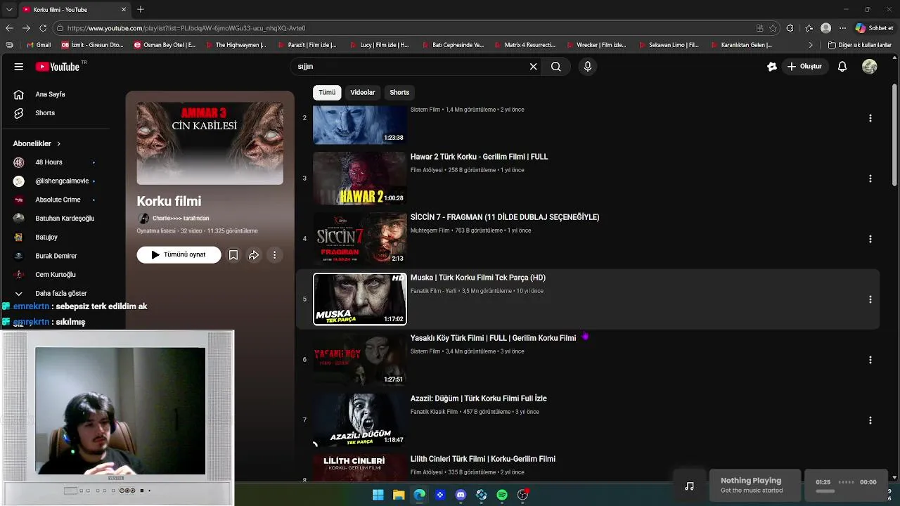
Task: Open more options for Yasaklı Köy video
Action: click(870, 360)
